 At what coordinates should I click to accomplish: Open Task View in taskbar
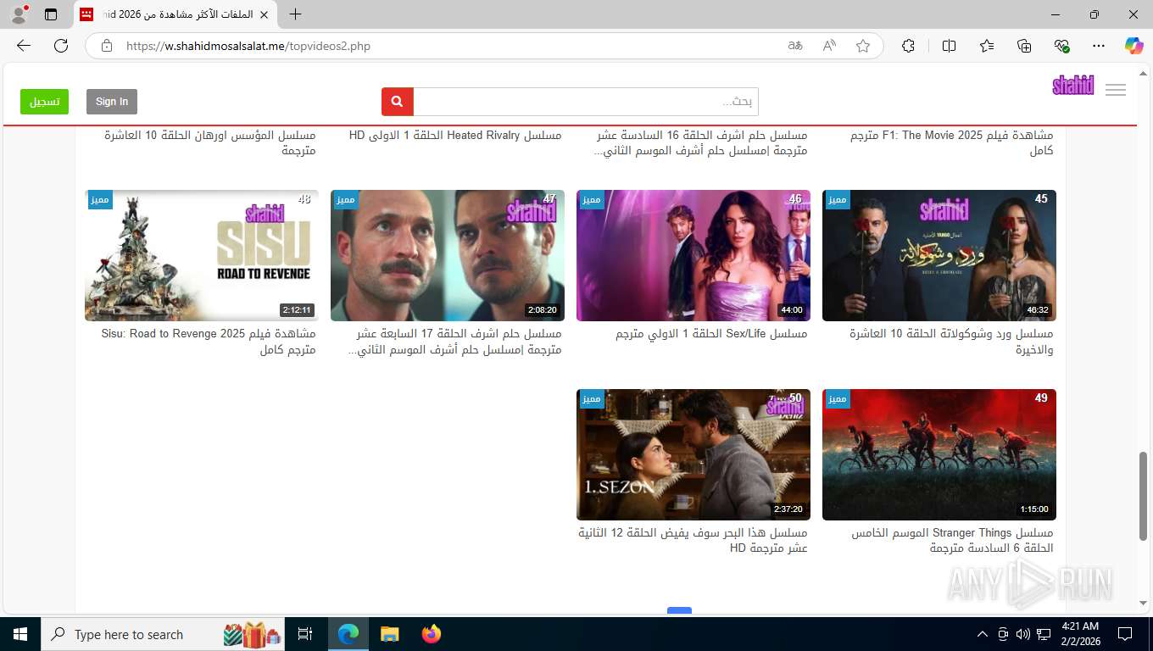305,634
